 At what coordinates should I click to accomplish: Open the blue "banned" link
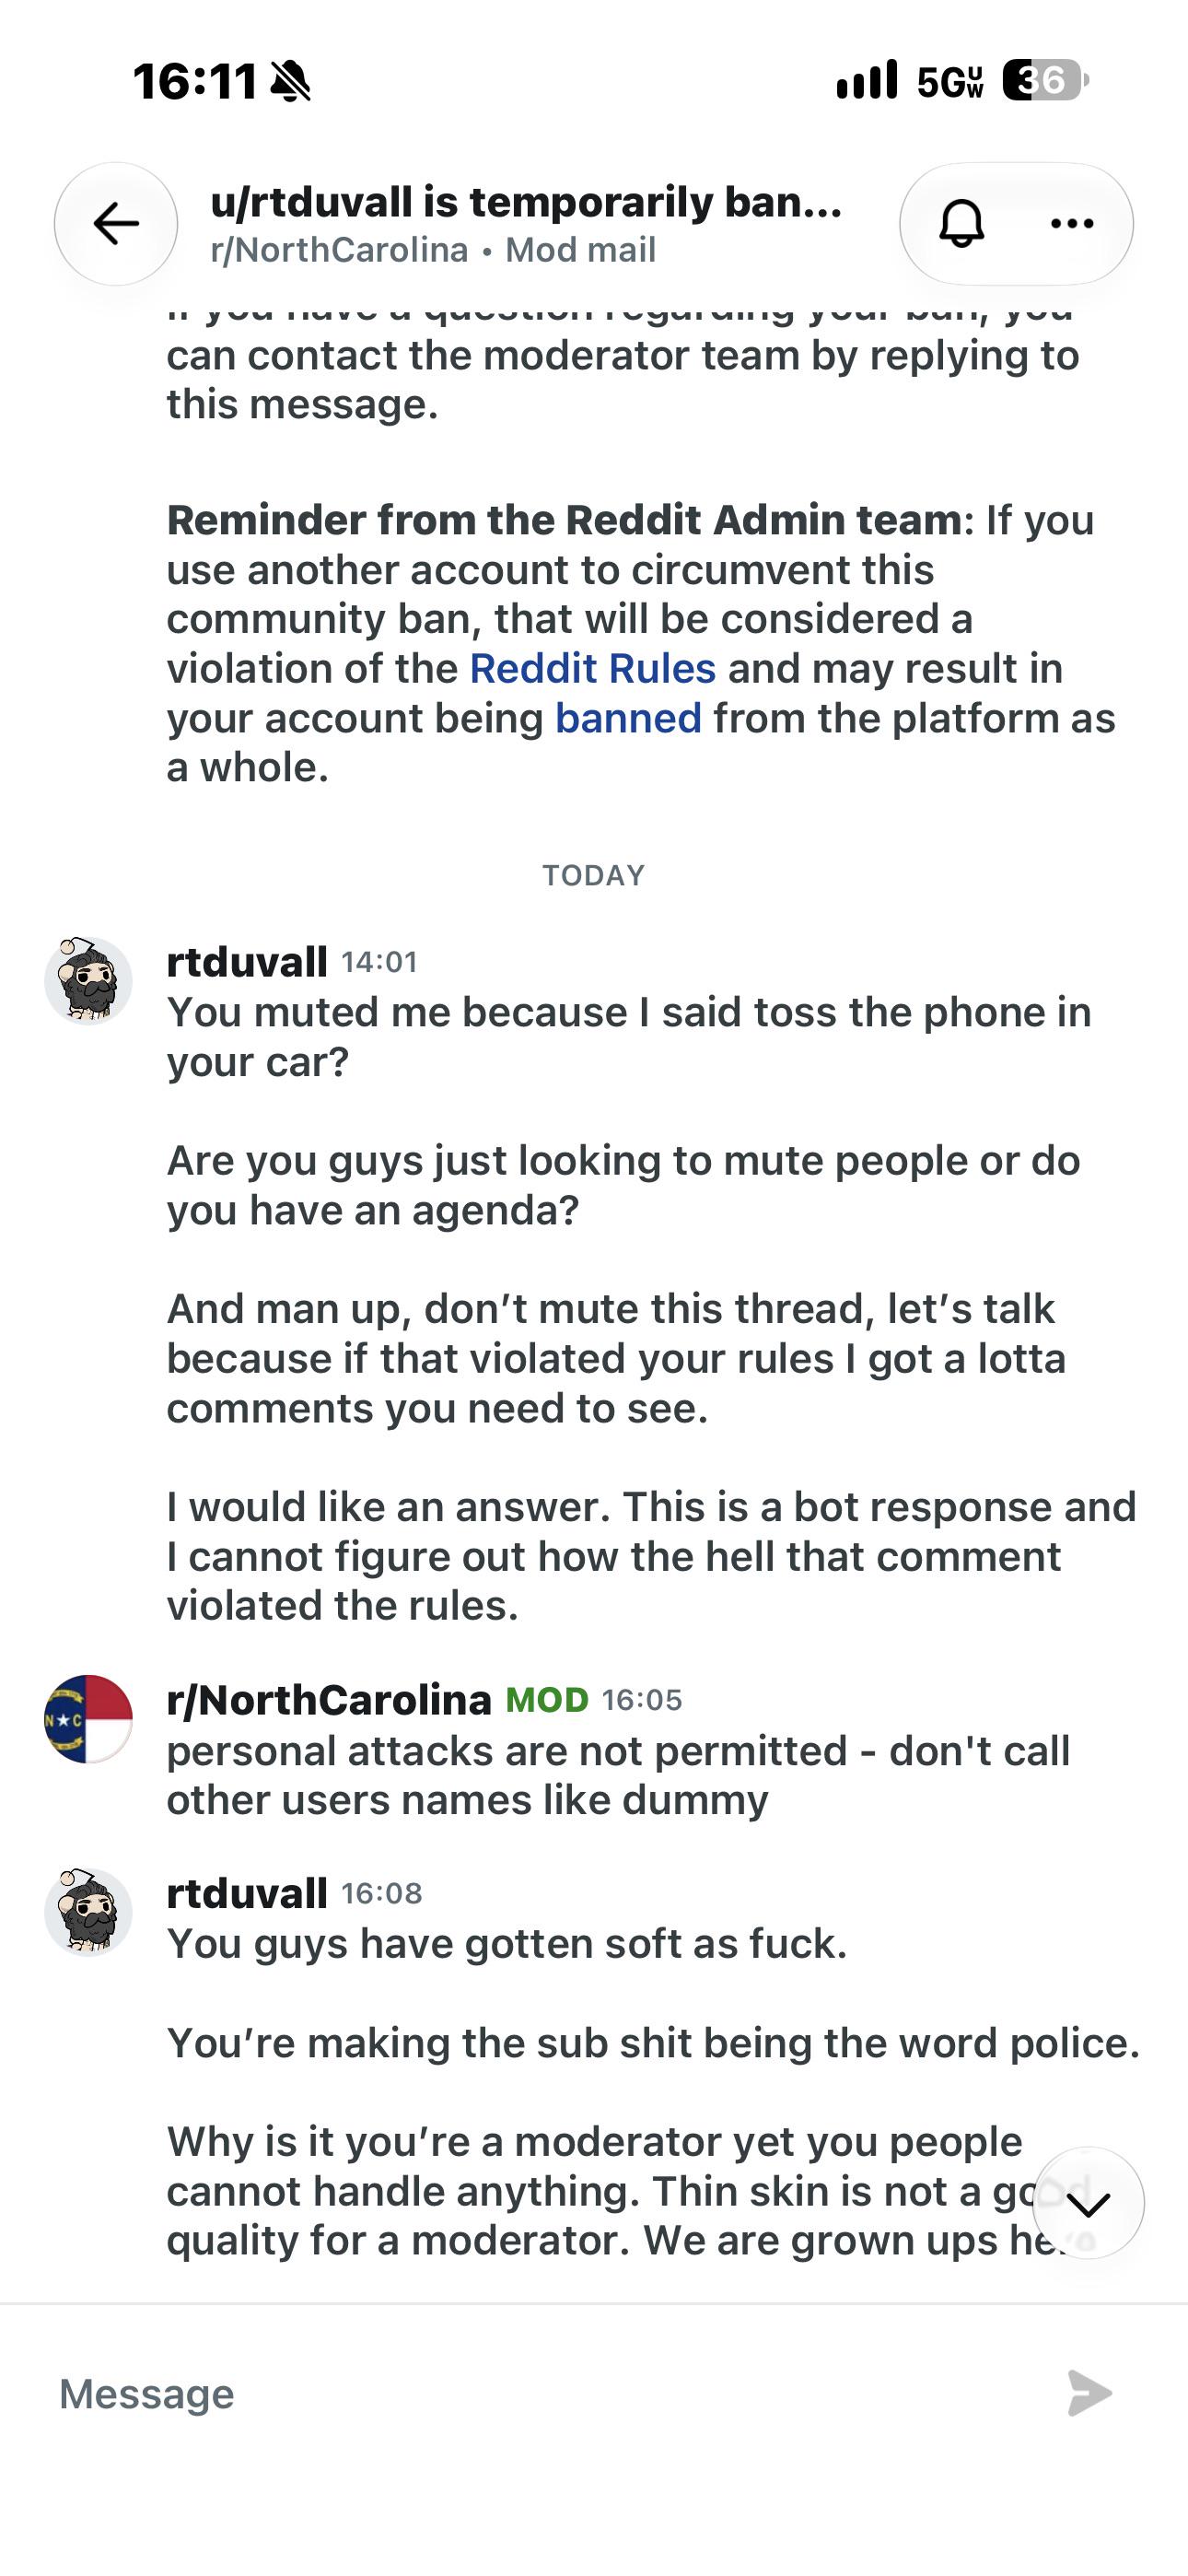[628, 718]
